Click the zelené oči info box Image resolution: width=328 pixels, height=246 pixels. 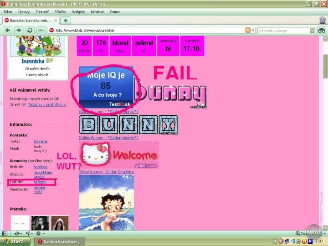(x=144, y=46)
